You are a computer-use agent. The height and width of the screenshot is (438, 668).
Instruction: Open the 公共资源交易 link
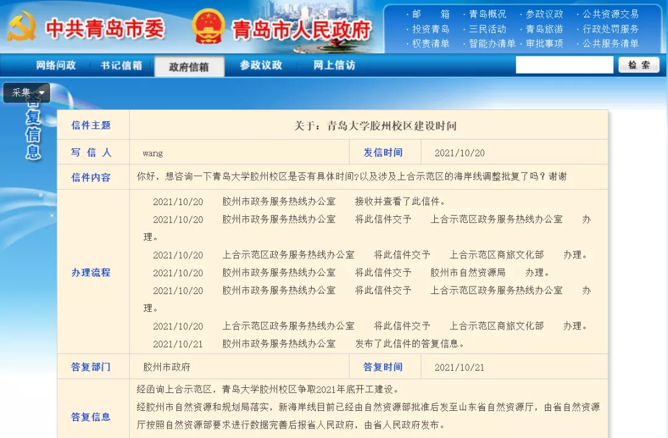tap(610, 14)
